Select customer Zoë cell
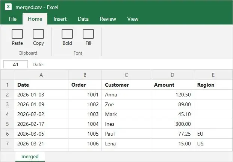Viewport: 233px width, 162px height. pyautogui.click(x=126, y=104)
